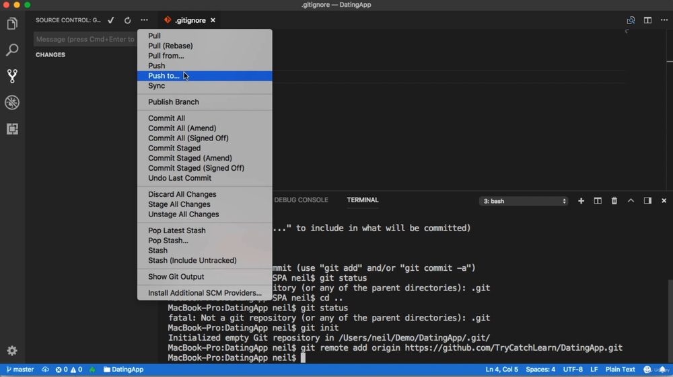Image resolution: width=673 pixels, height=377 pixels.
Task: Split the editor with split icon
Action: [x=647, y=20]
